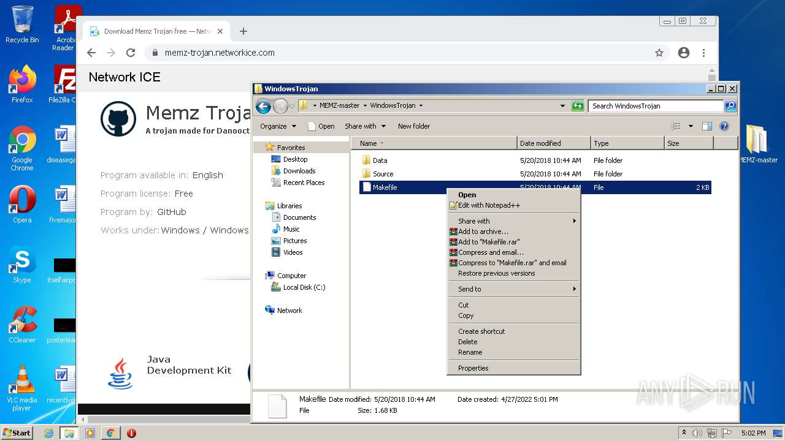This screenshot has height=441, width=785.
Task: Open the Source folder row
Action: (535, 174)
